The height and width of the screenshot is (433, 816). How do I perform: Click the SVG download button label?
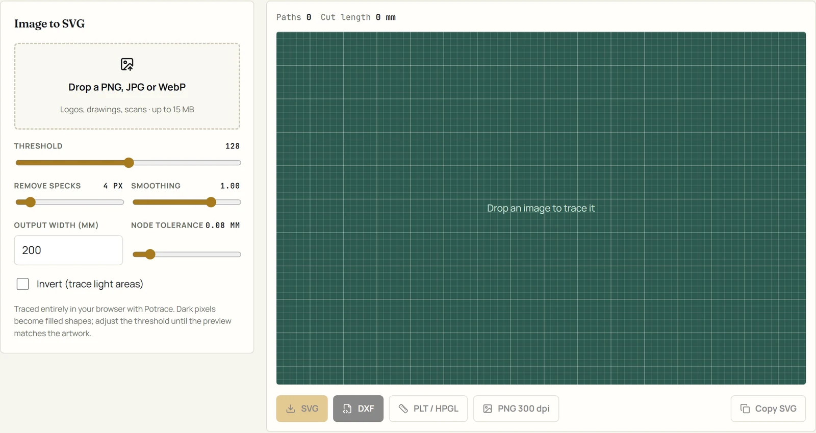310,409
